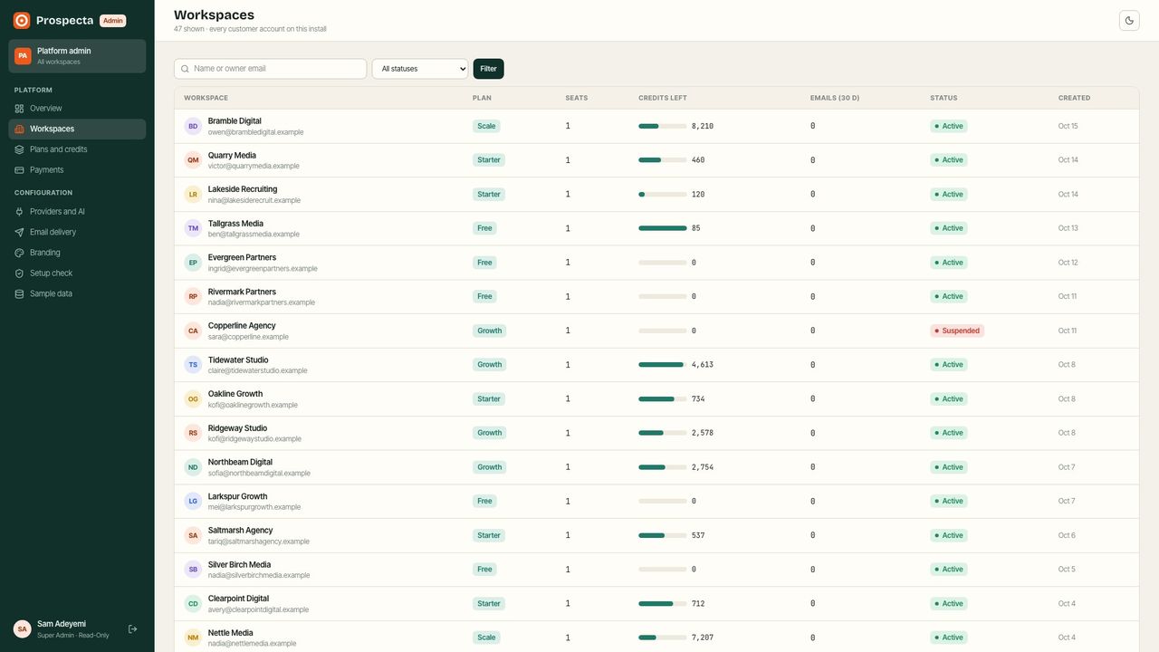Open the Bramble Digital workspace
This screenshot has width=1159, height=652.
(235, 121)
